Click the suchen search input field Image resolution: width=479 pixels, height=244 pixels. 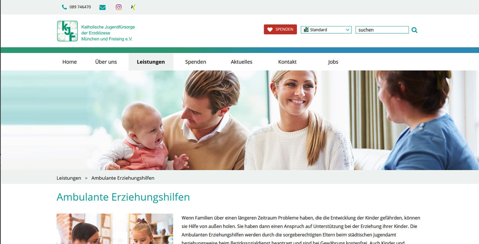pos(382,30)
